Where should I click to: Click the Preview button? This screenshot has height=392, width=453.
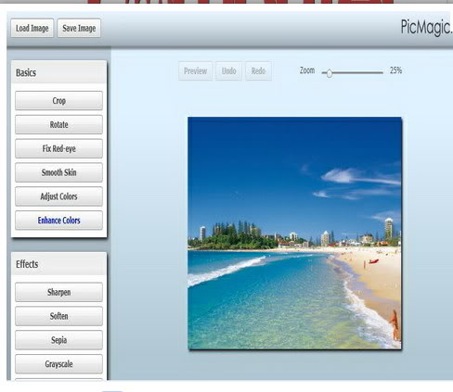click(195, 71)
